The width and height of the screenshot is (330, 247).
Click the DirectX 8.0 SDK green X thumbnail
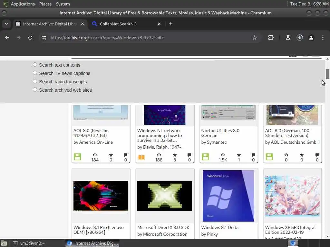pos(165,196)
